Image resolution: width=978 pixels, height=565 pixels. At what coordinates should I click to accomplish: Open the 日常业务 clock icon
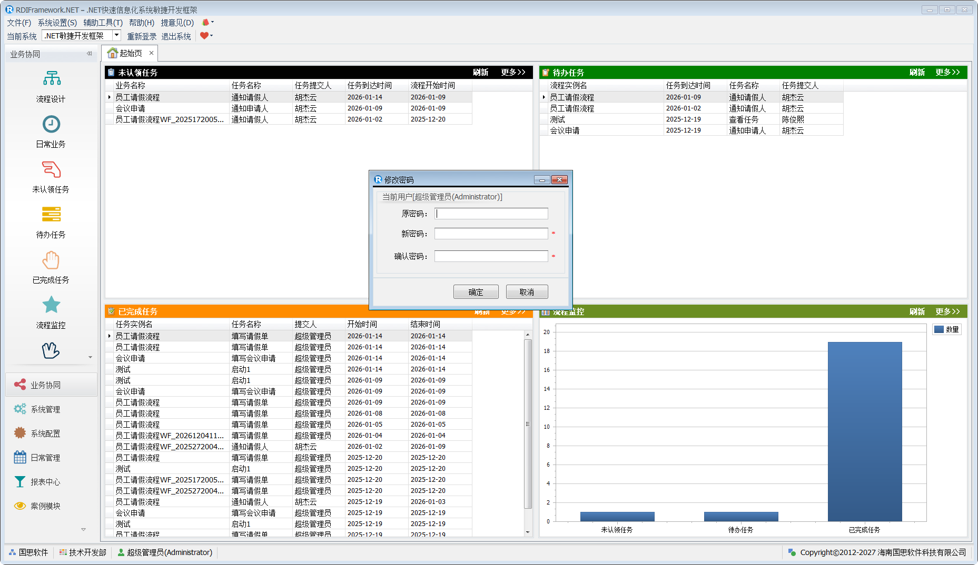(51, 124)
